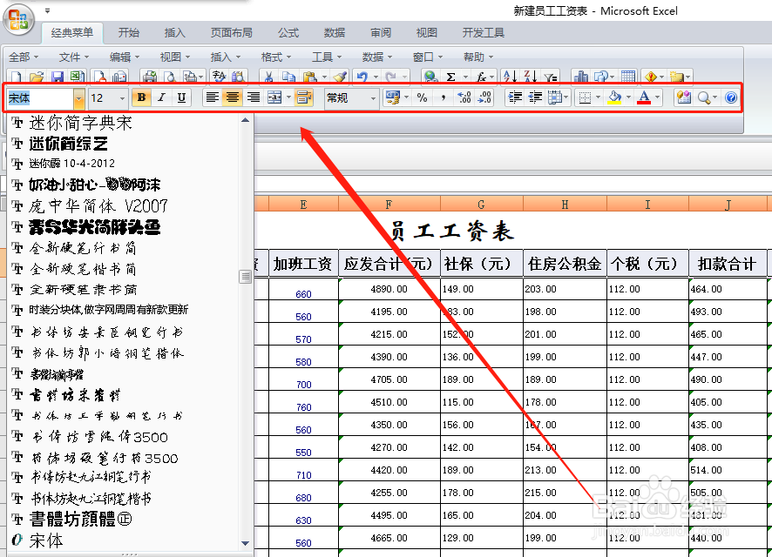Open the 开发工具 tab

pyautogui.click(x=483, y=33)
